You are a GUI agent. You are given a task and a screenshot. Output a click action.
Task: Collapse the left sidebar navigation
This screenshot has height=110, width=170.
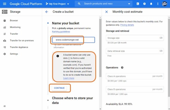tap(4, 106)
